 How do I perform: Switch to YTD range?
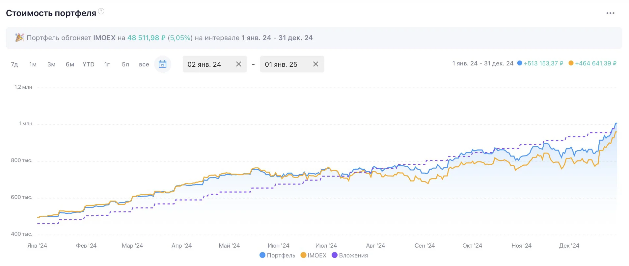click(89, 64)
